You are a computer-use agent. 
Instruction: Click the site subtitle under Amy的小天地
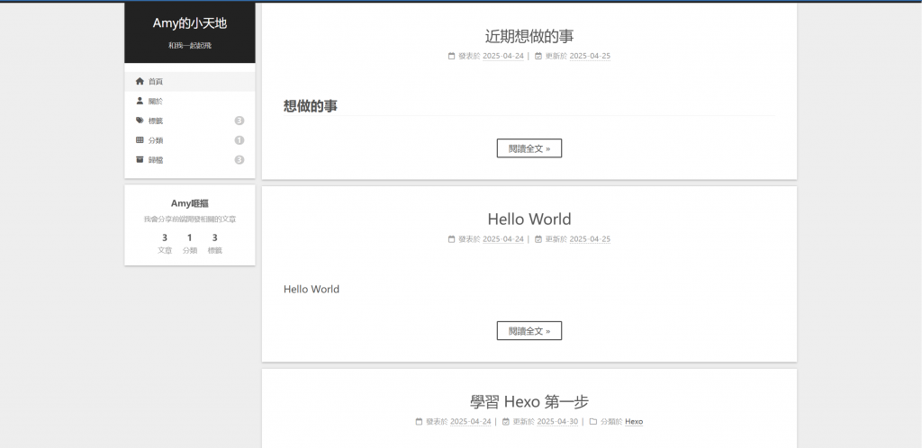(x=190, y=45)
